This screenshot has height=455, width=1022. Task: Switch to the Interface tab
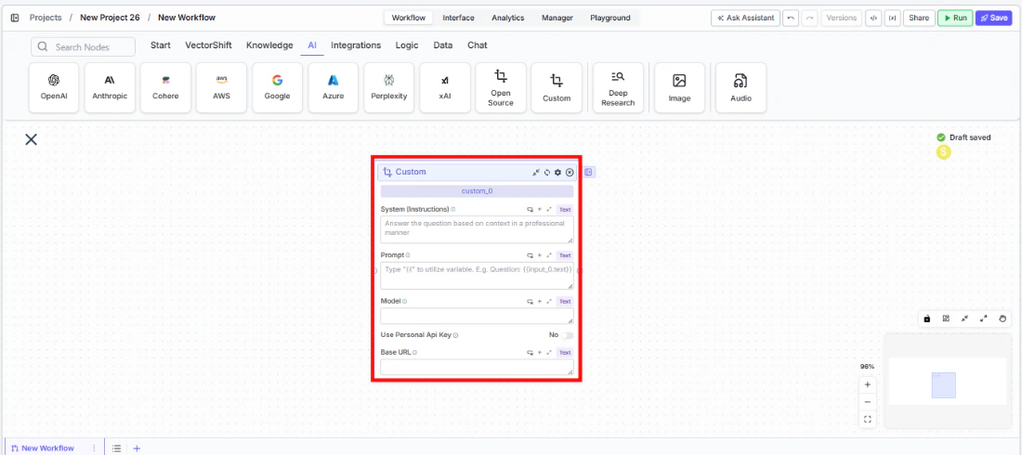click(x=458, y=19)
